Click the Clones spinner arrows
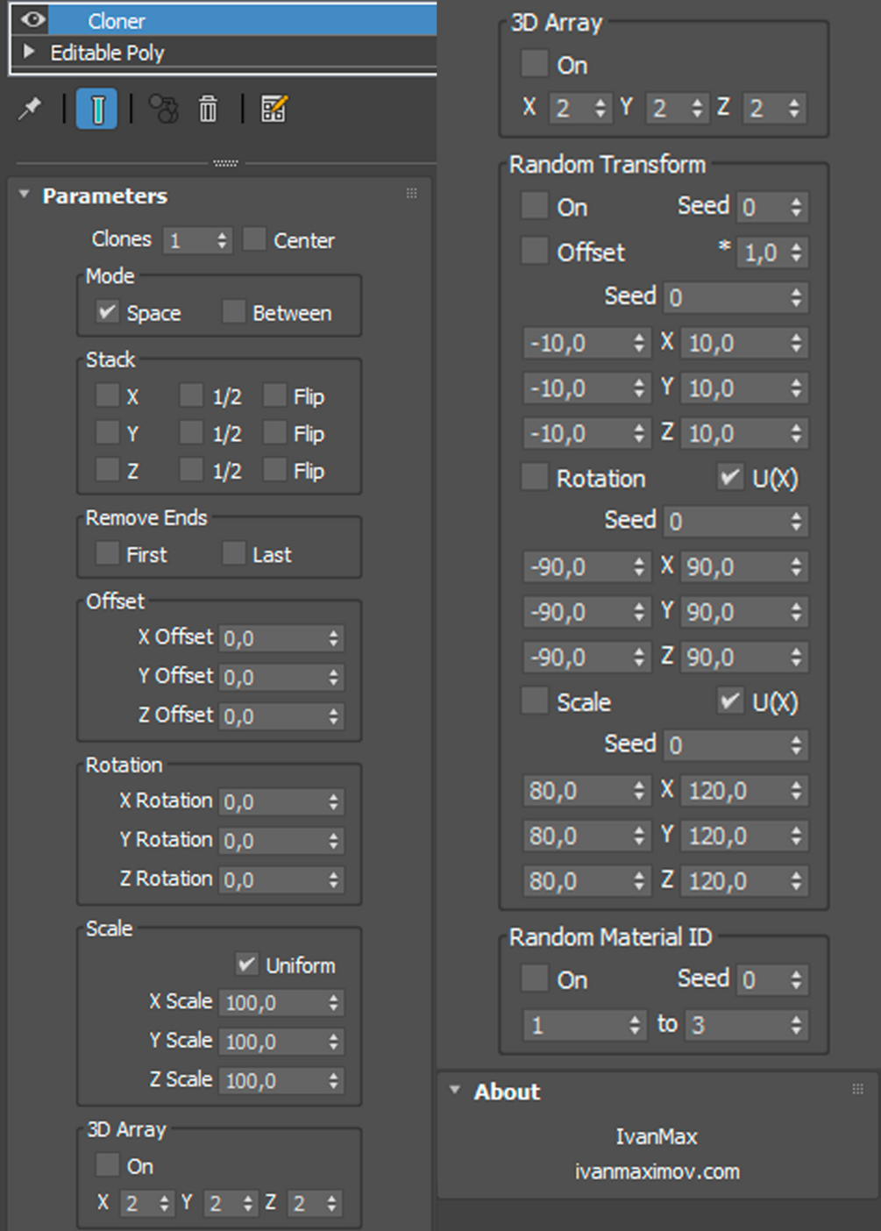 click(222, 240)
